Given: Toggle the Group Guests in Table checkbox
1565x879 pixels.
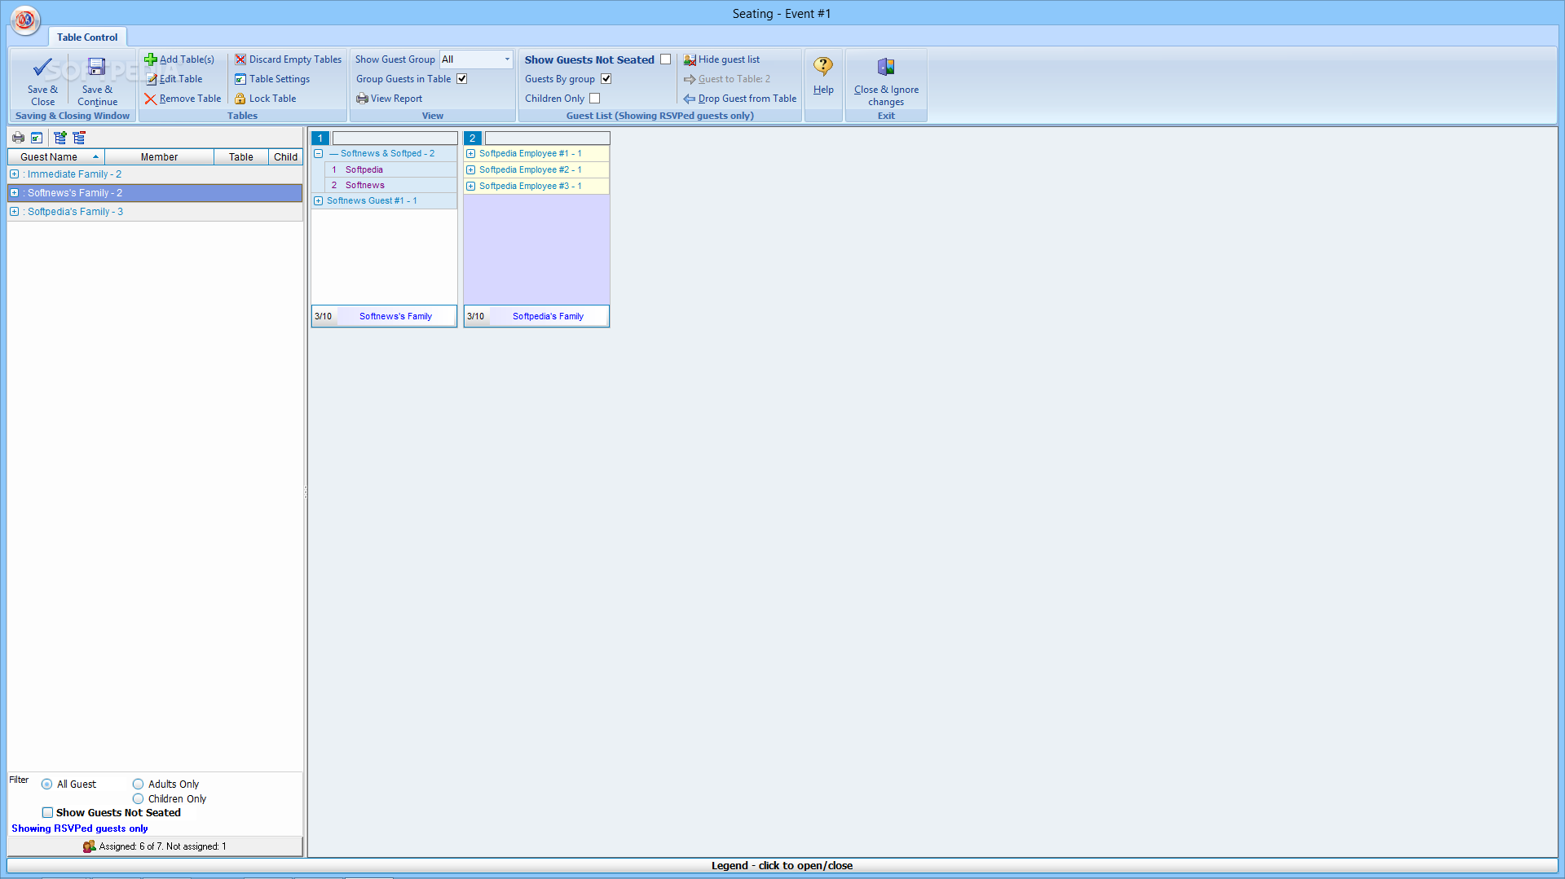Looking at the screenshot, I should tap(462, 79).
